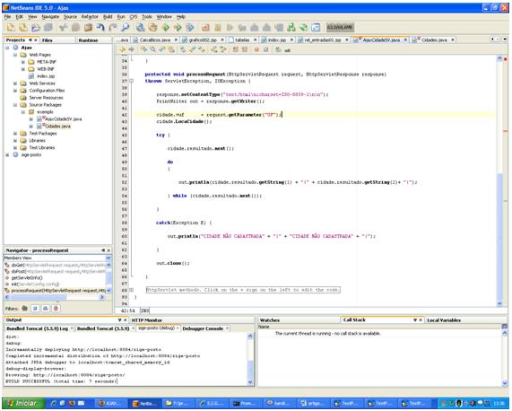Click the Undo arrow icon
Image resolution: width=512 pixels, height=411 pixels.
[x=100, y=28]
